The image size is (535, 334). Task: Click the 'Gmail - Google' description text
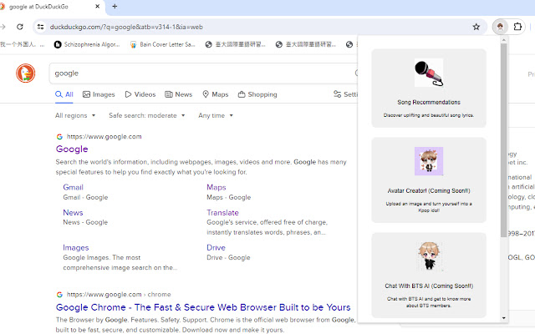(x=85, y=197)
